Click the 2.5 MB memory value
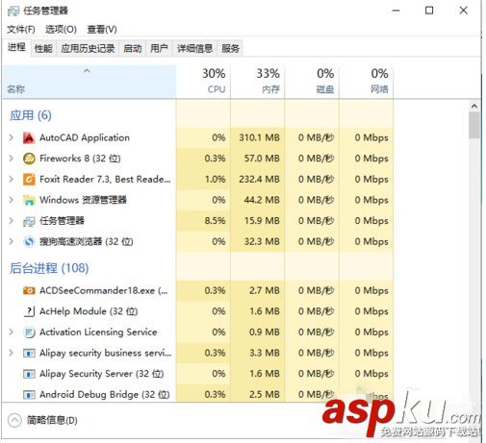The height and width of the screenshot is (443, 486). click(x=265, y=394)
